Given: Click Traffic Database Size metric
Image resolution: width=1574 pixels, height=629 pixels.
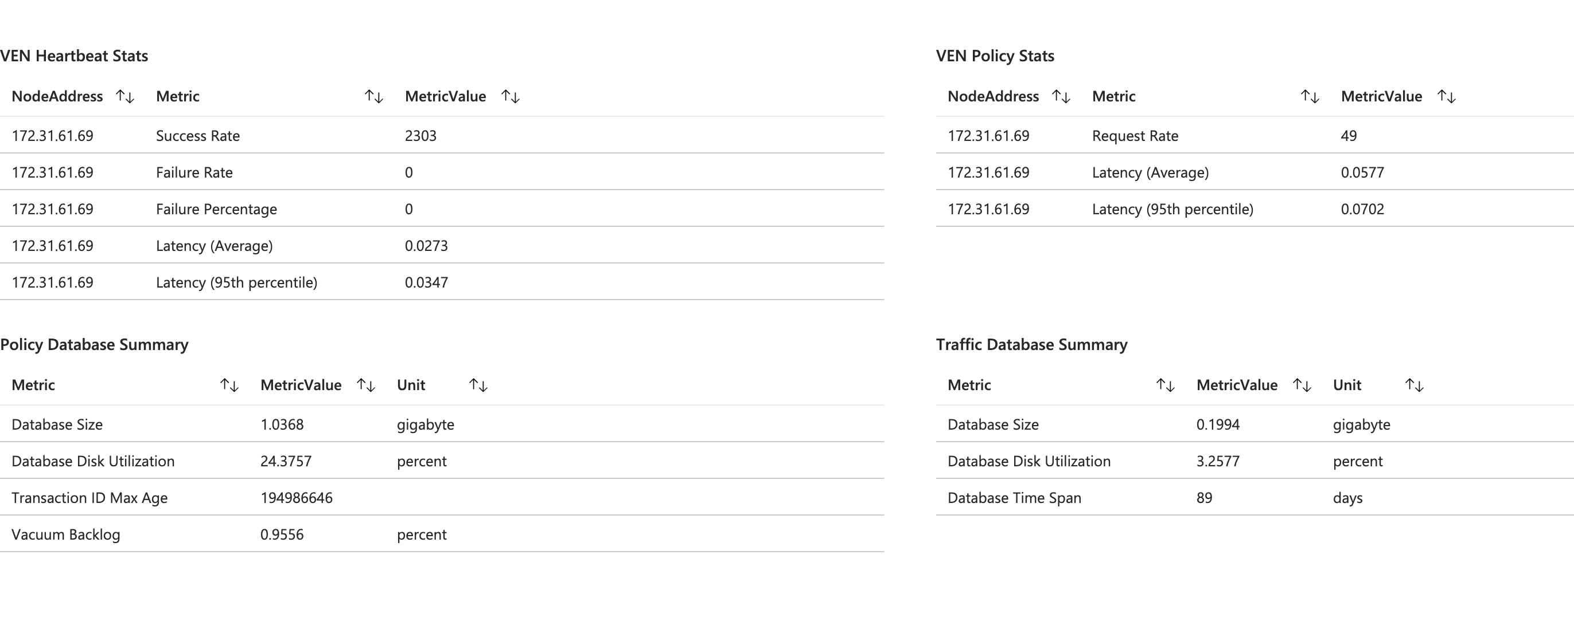Looking at the screenshot, I should pos(993,424).
